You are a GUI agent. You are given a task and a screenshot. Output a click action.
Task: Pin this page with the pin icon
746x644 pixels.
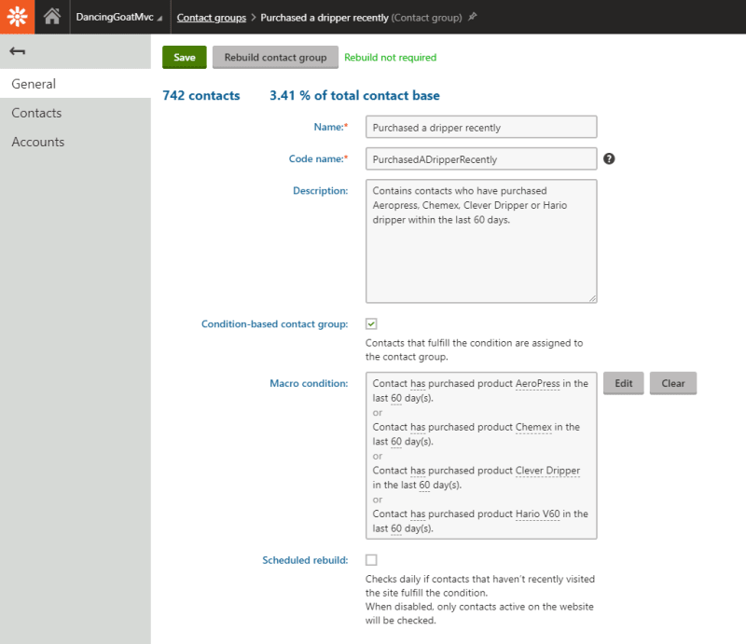point(472,17)
